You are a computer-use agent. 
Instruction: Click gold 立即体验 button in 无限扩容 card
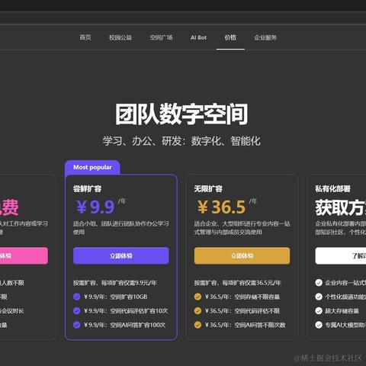(x=242, y=255)
